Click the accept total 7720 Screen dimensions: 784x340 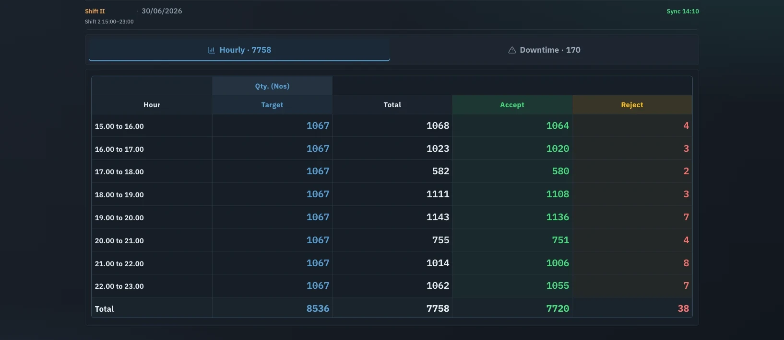coord(558,308)
